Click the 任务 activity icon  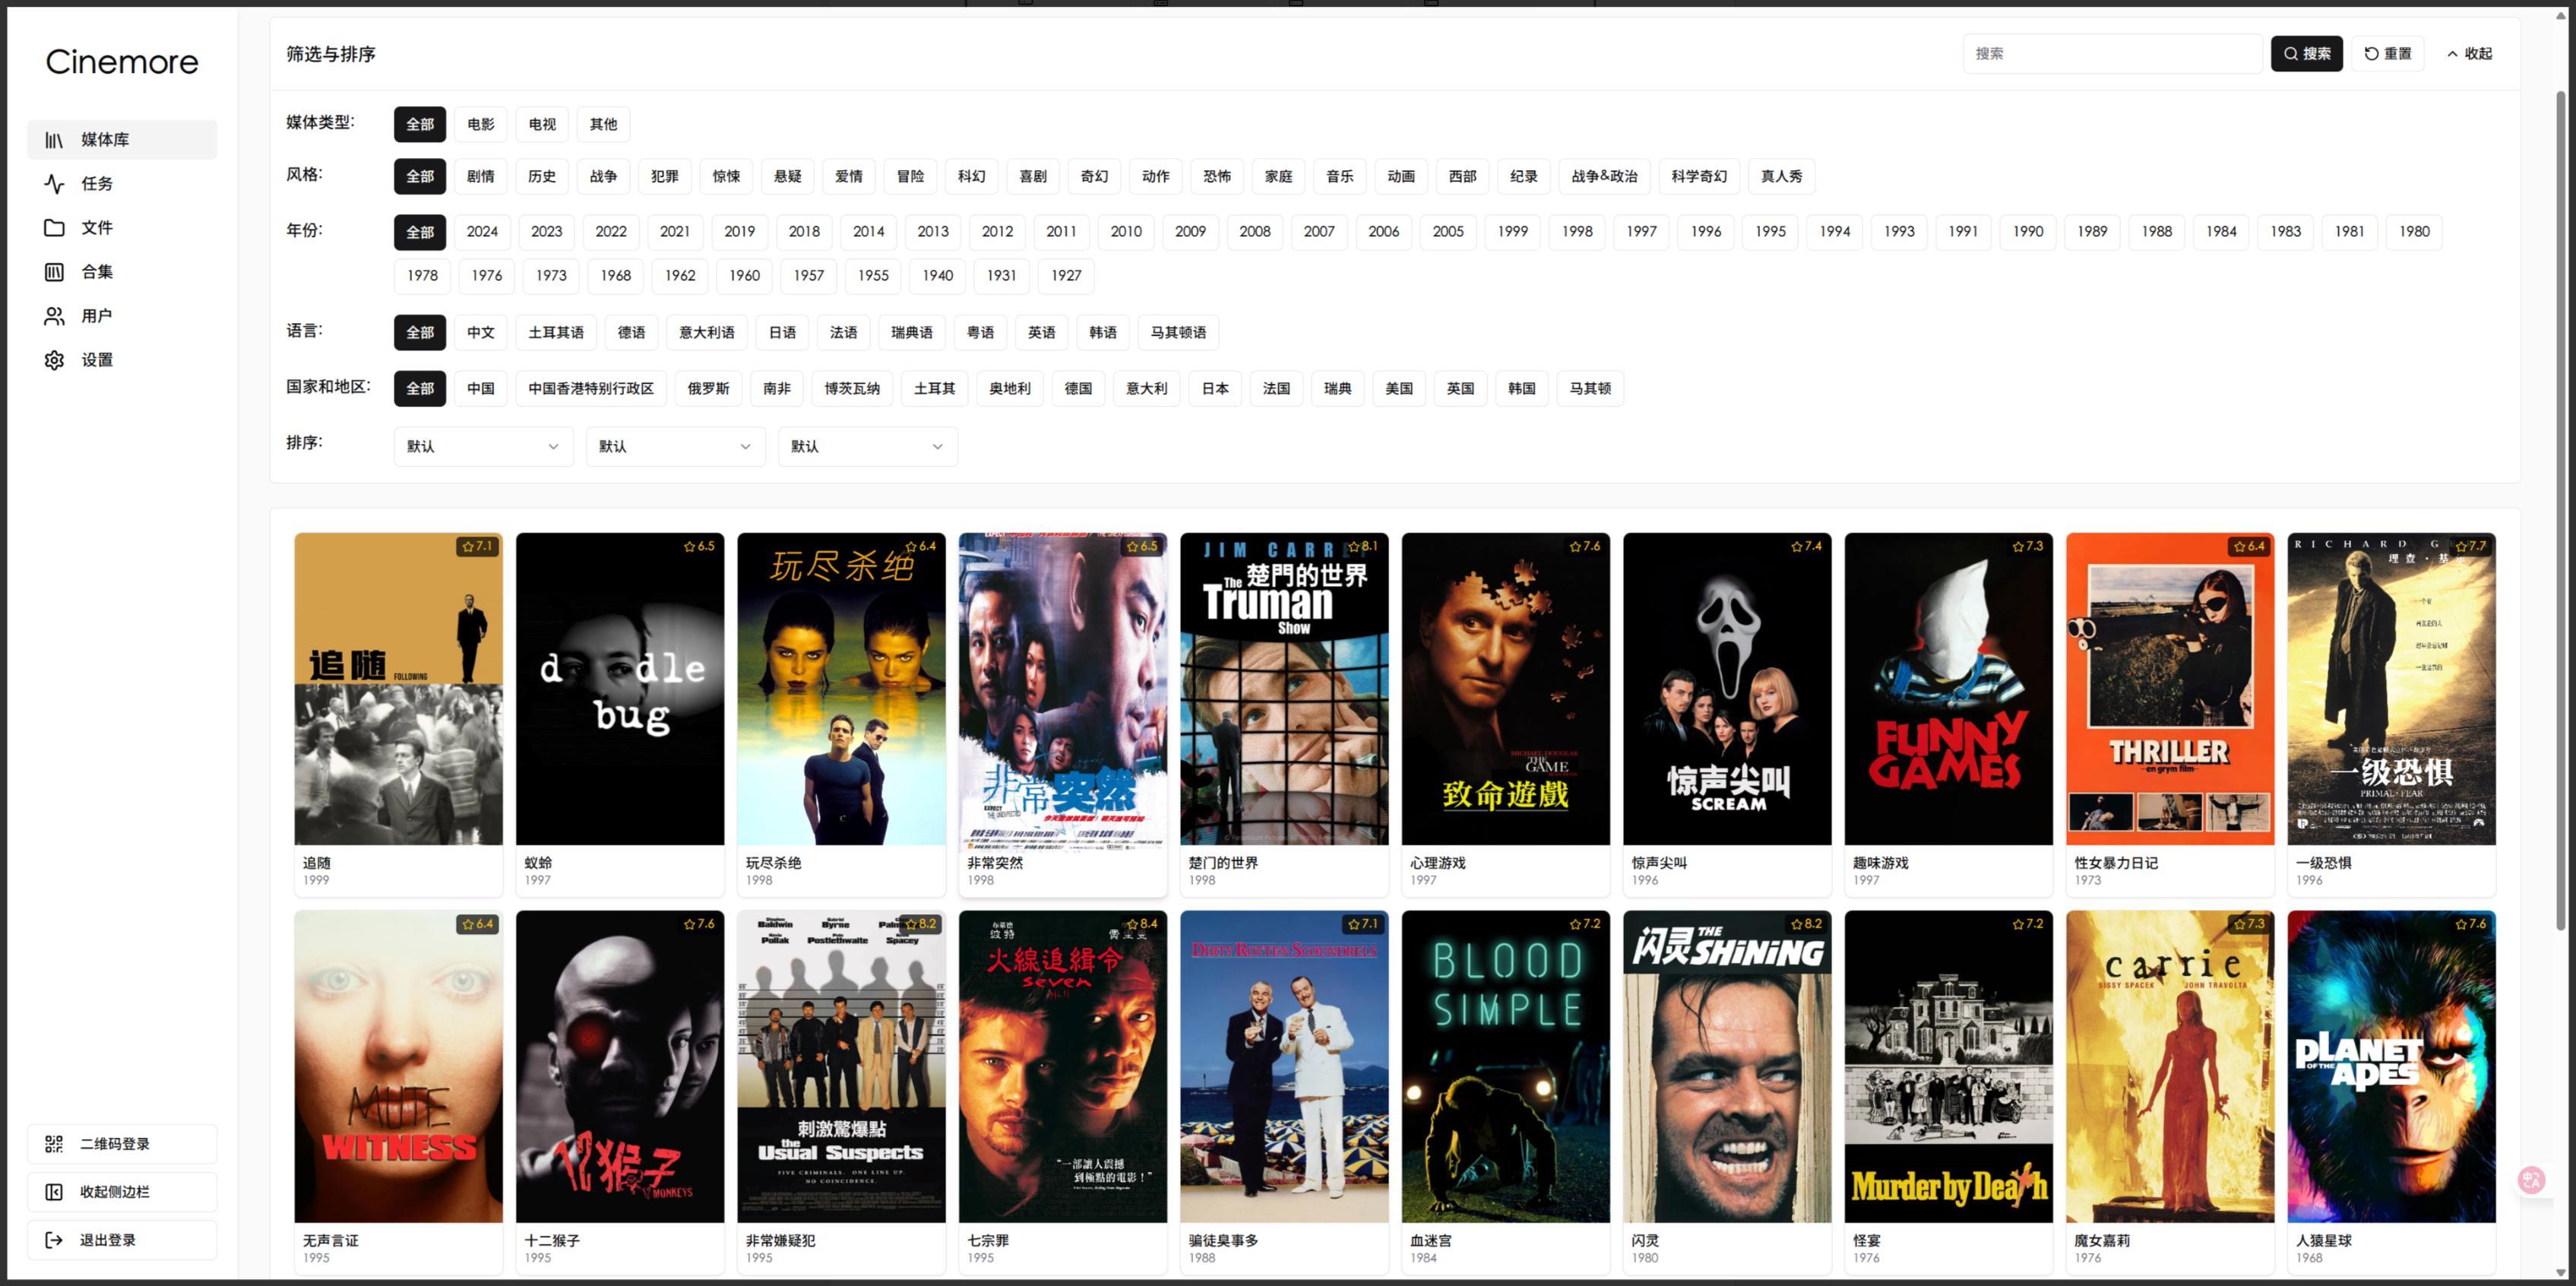54,184
